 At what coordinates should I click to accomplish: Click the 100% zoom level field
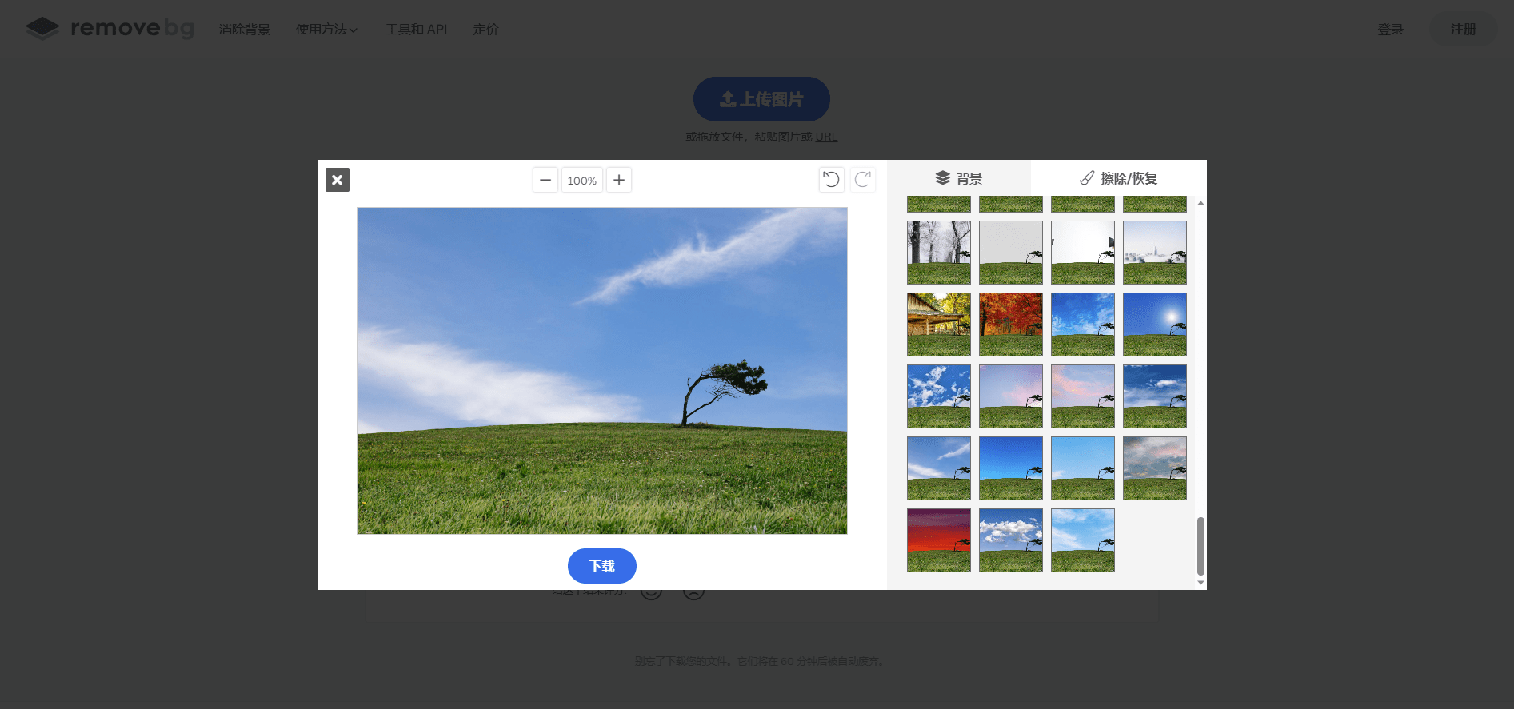581,181
